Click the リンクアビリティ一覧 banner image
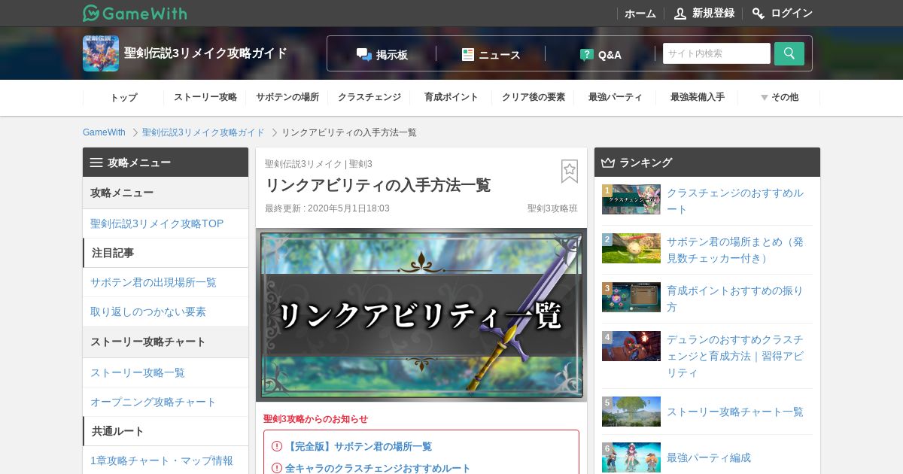The height and width of the screenshot is (474, 903). [421, 314]
